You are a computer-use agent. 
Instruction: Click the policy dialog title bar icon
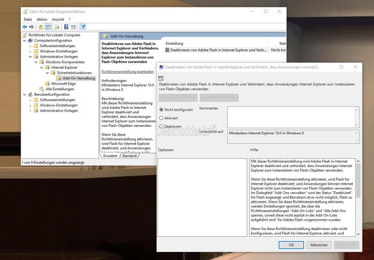point(161,67)
